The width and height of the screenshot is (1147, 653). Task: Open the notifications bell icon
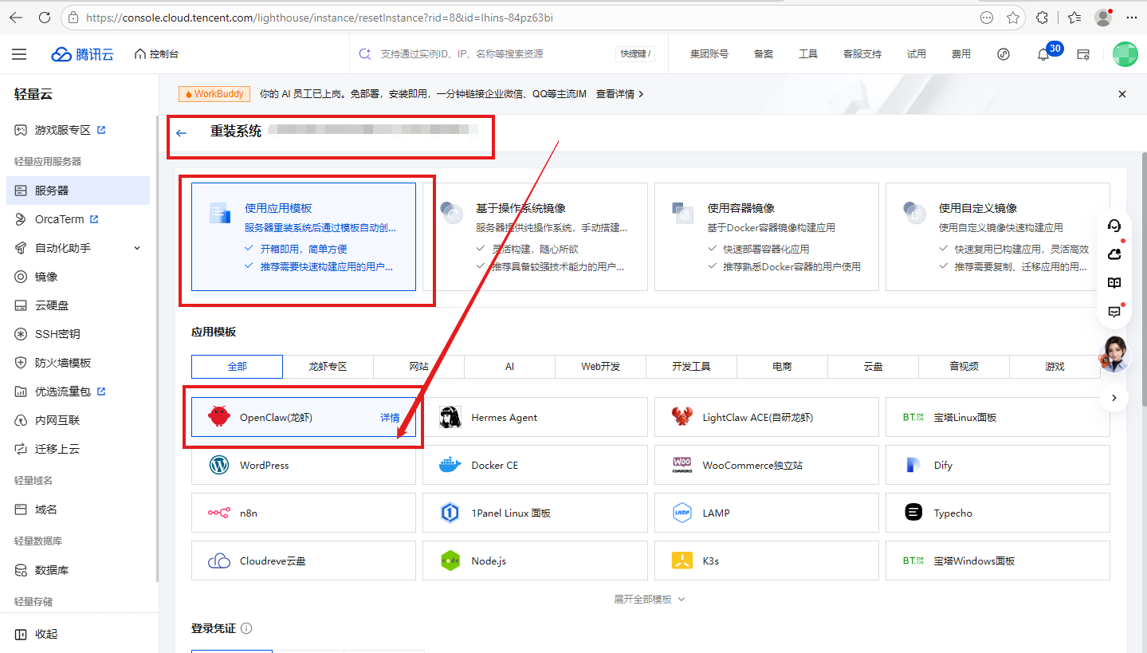pyautogui.click(x=1043, y=54)
